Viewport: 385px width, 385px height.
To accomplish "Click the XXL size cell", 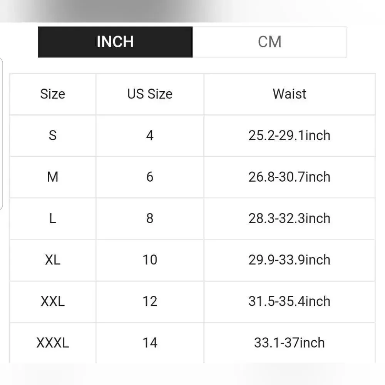I will pyautogui.click(x=53, y=301).
